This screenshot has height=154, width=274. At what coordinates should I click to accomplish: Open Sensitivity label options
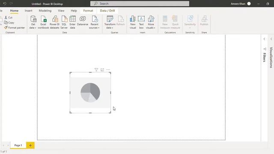pyautogui.click(x=190, y=22)
